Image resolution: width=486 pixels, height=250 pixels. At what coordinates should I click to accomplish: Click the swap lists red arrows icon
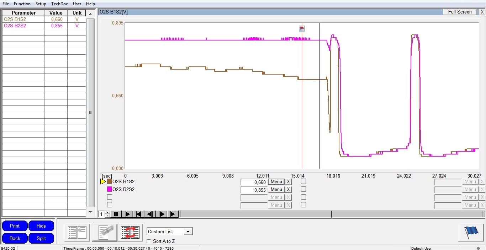130,233
